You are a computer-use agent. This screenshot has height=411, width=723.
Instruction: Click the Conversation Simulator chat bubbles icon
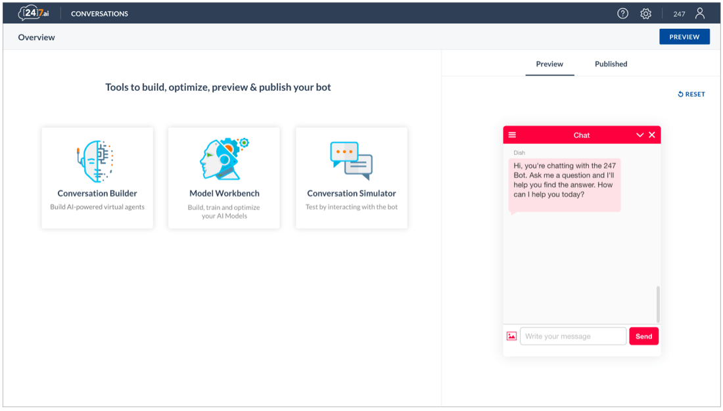click(x=352, y=161)
